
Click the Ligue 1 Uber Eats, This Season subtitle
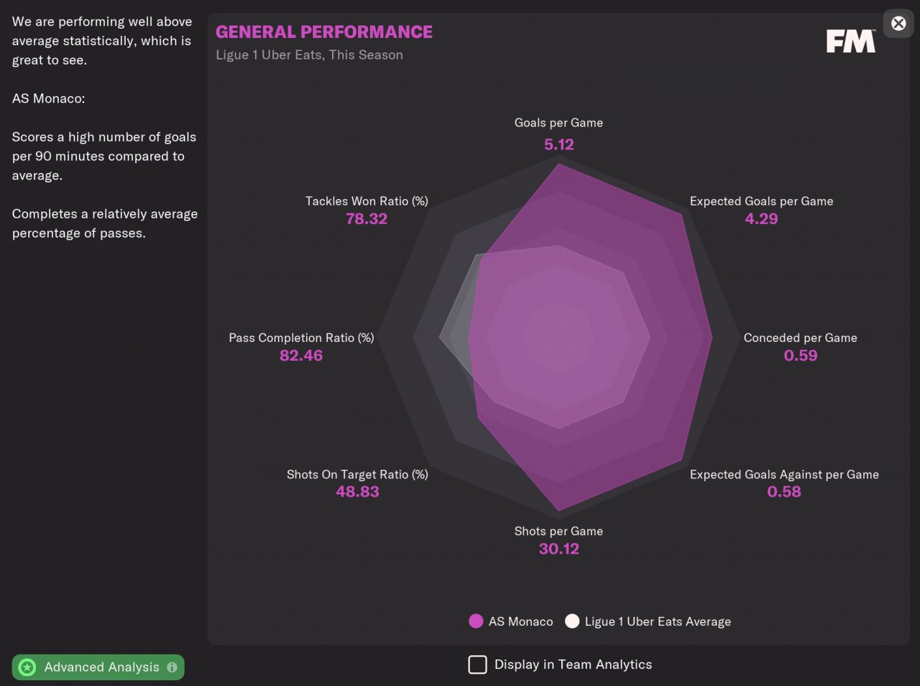[309, 55]
